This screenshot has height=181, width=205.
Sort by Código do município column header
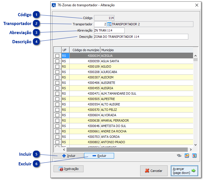(x=85, y=50)
